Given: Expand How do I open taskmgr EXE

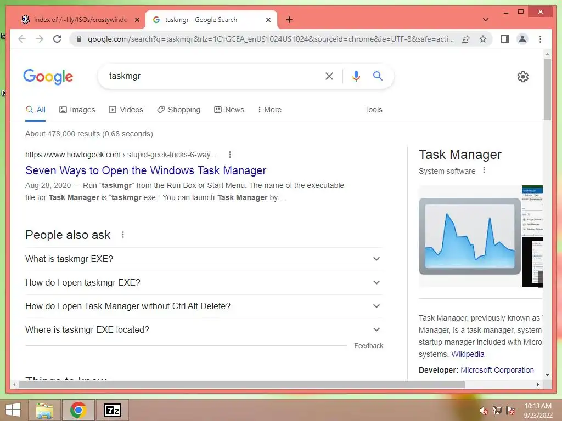Looking at the screenshot, I should (x=204, y=282).
